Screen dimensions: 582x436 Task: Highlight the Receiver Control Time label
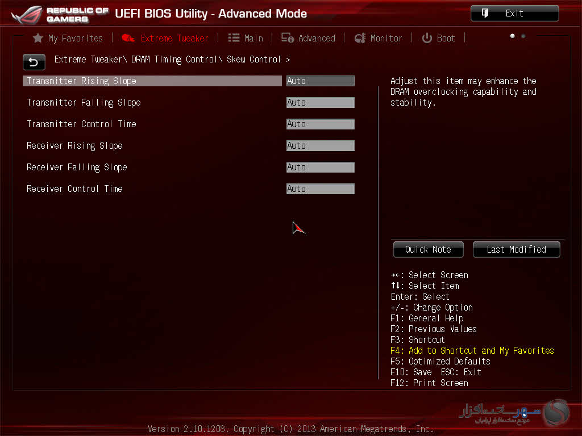74,189
